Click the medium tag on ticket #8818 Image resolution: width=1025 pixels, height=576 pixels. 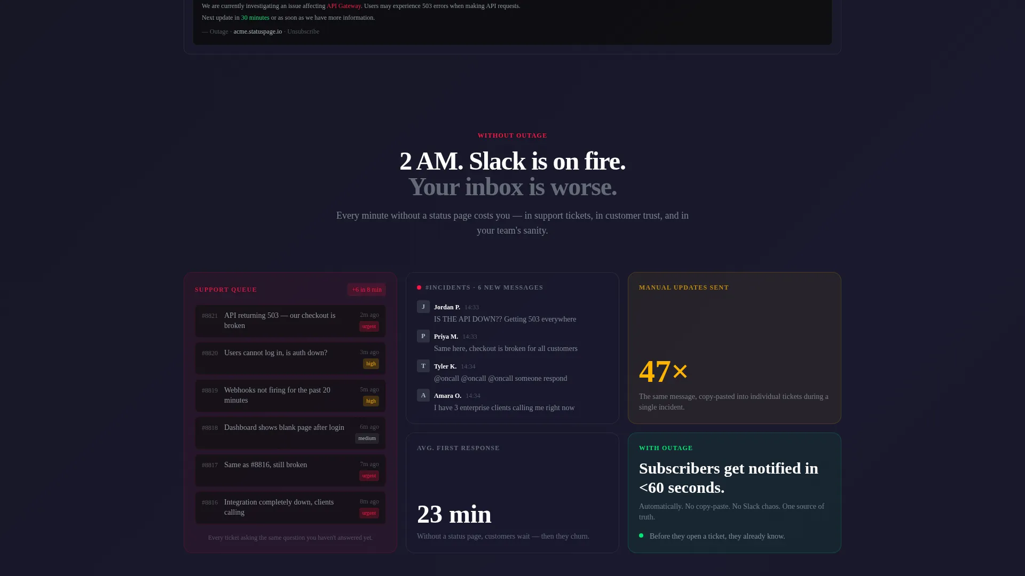367,438
